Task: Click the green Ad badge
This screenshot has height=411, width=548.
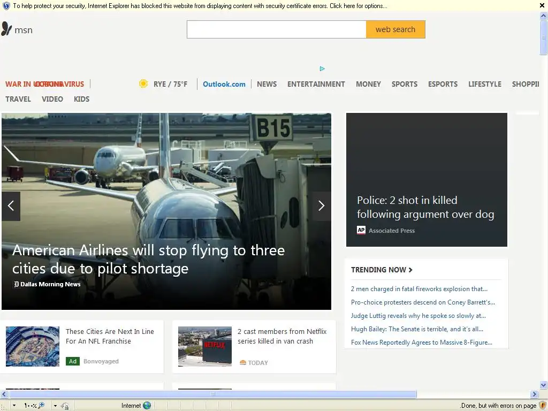Action: coord(73,361)
